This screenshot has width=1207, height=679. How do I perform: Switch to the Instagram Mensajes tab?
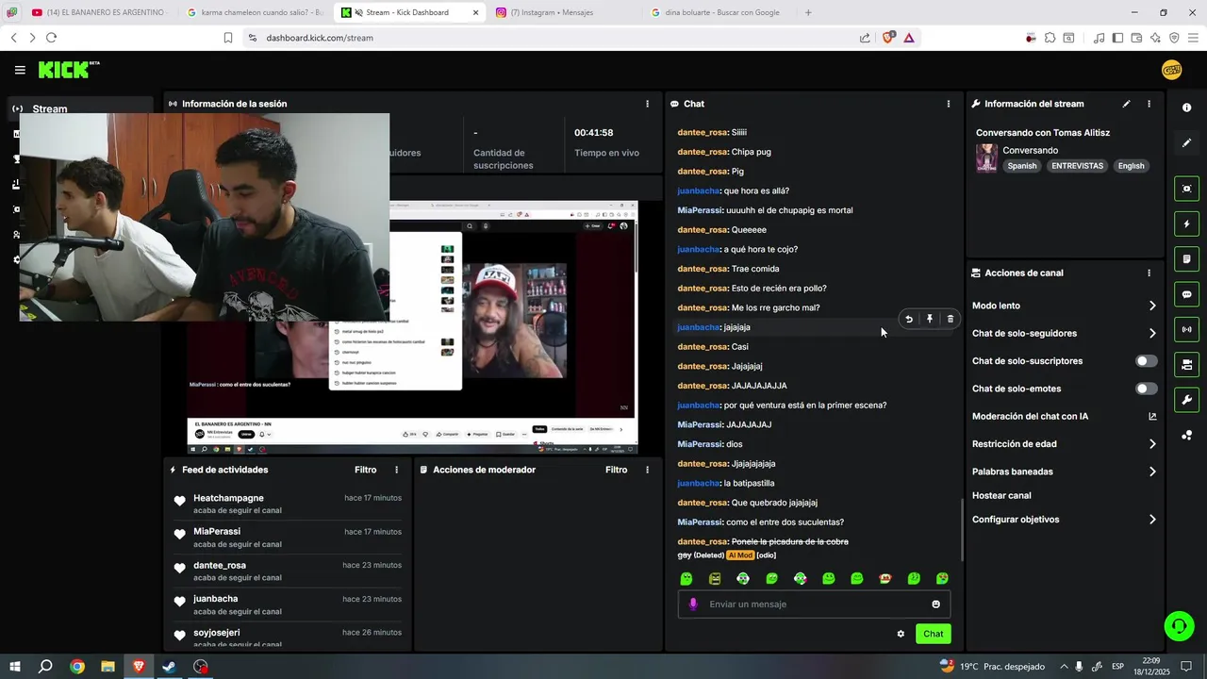[564, 12]
